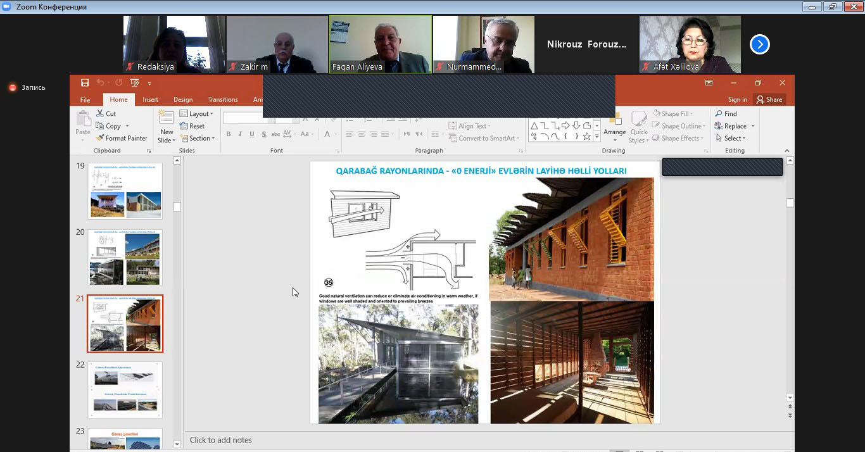Click the Zoom recording indicator 'Запись'
Image resolution: width=865 pixels, height=452 pixels.
pyautogui.click(x=27, y=87)
